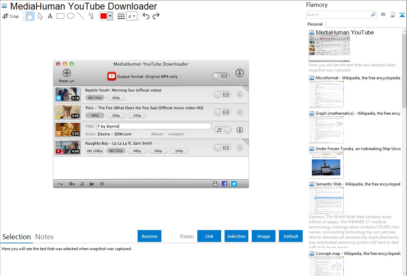The height and width of the screenshot is (276, 407).
Task: Switch to the Selection tab
Action: (x=17, y=237)
